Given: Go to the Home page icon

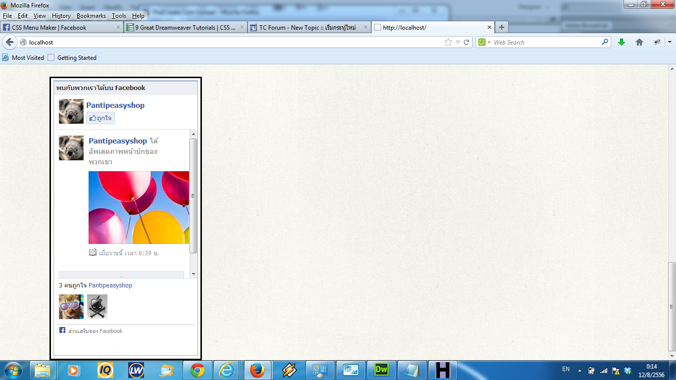Looking at the screenshot, I should click(639, 43).
